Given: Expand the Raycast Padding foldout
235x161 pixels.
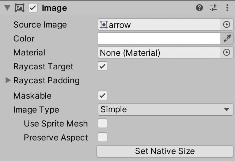Looking at the screenshot, I should point(8,80).
